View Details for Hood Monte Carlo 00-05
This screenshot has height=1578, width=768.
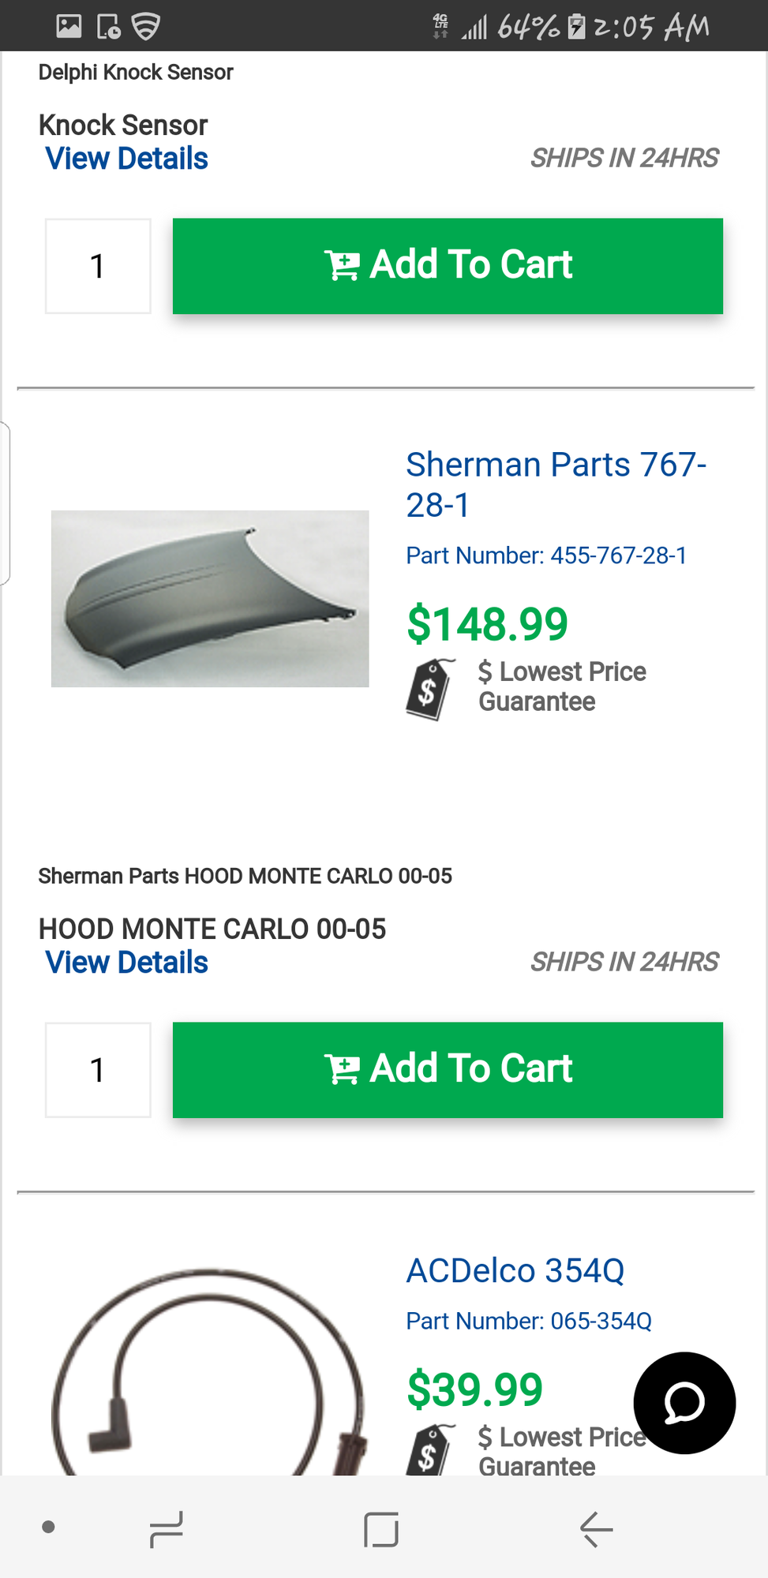tap(127, 963)
